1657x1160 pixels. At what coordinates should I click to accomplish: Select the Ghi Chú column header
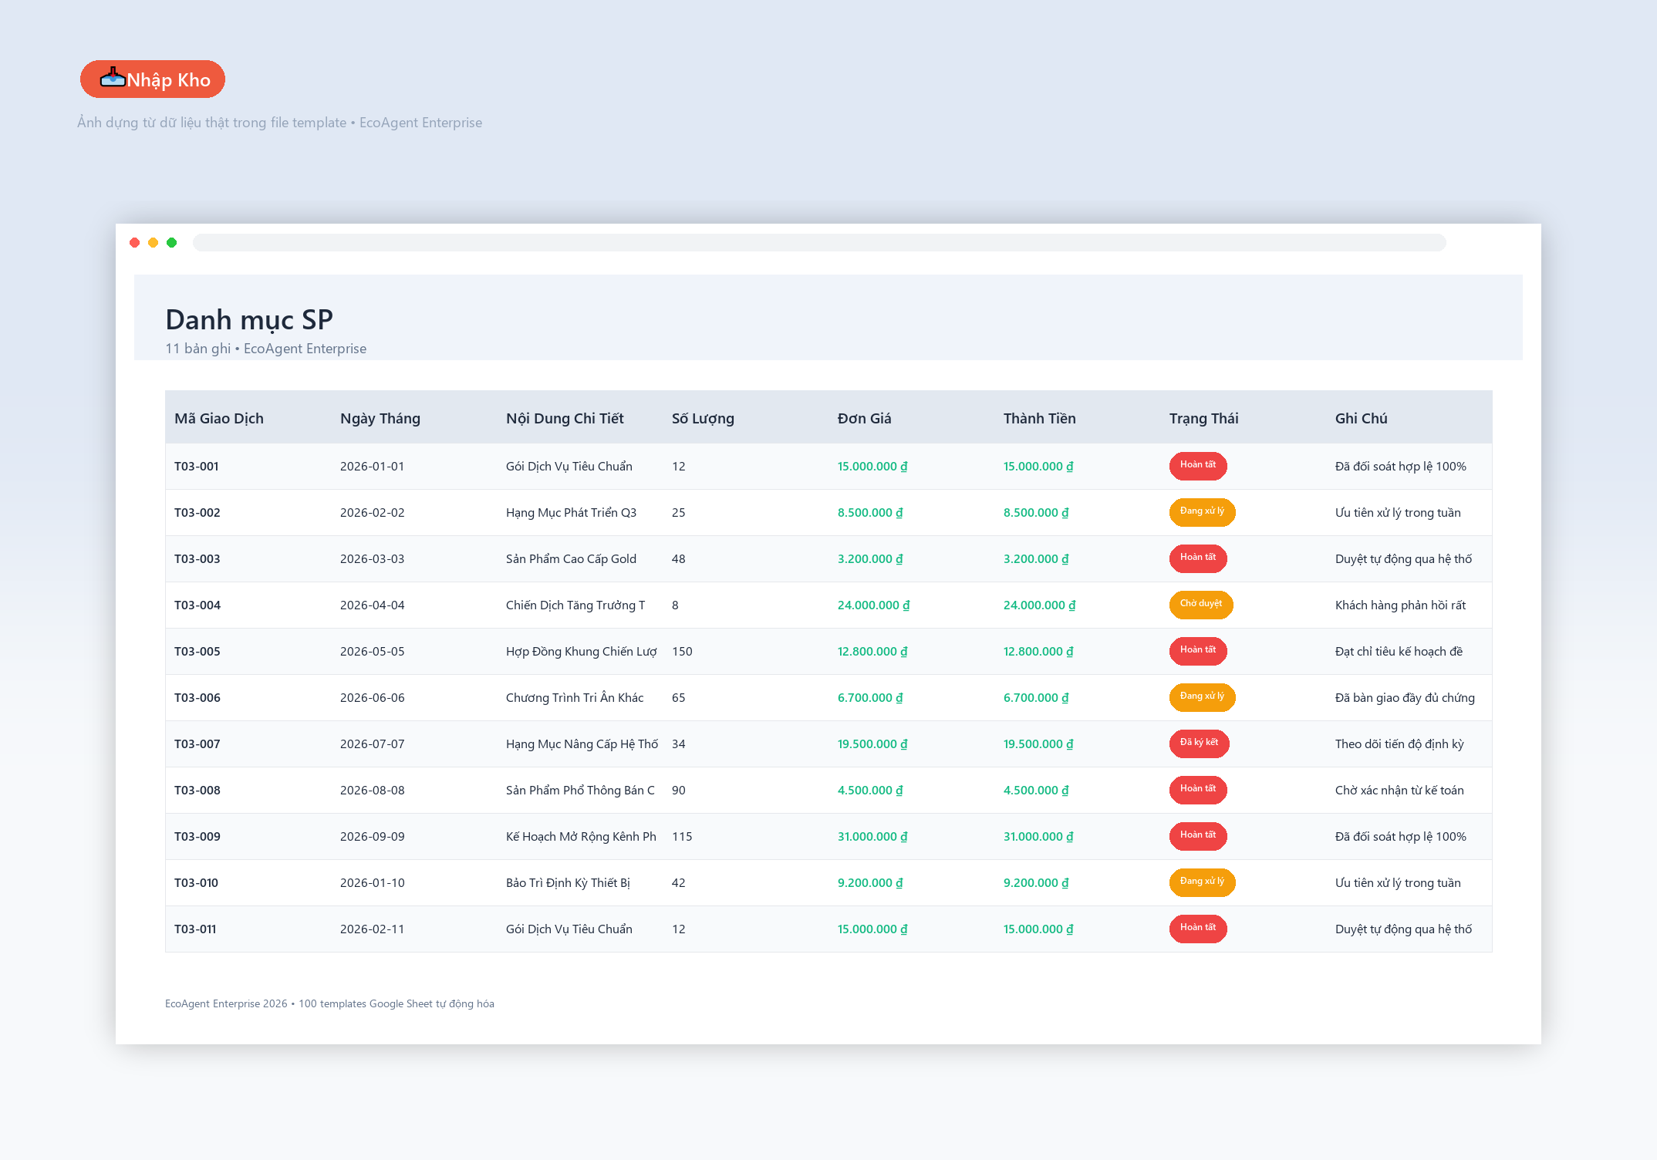[x=1362, y=418]
